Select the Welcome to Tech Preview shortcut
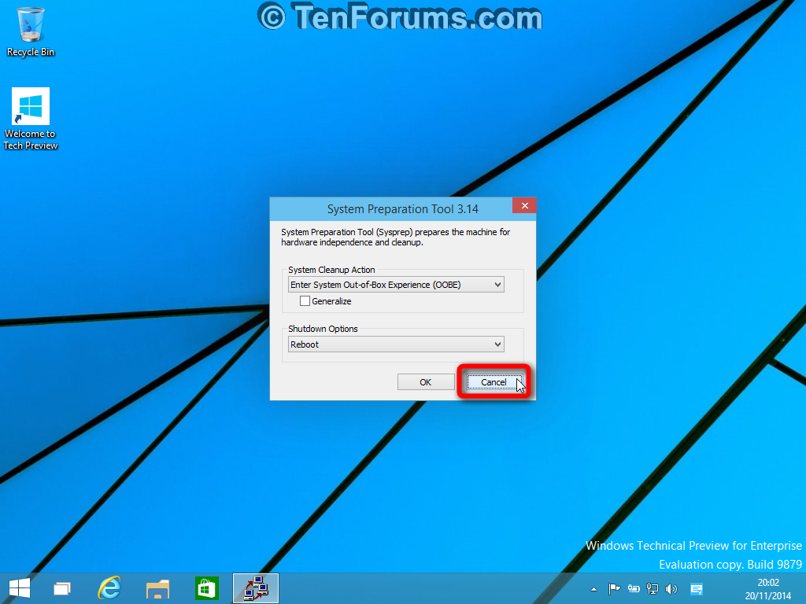The width and height of the screenshot is (806, 604). 31,119
